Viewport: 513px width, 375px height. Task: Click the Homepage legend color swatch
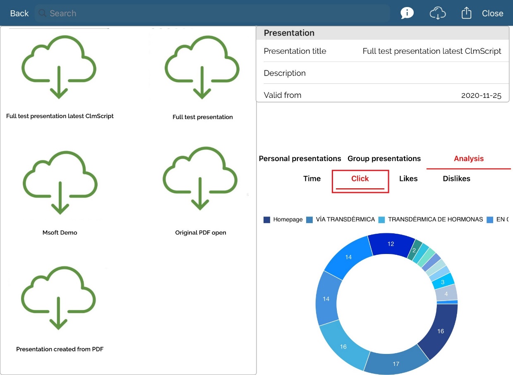[267, 220]
